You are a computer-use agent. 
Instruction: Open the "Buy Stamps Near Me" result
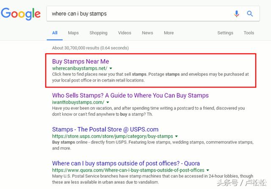coord(80,61)
